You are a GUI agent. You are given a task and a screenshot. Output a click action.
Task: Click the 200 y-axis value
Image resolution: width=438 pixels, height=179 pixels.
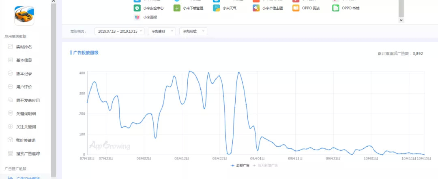tap(82, 114)
